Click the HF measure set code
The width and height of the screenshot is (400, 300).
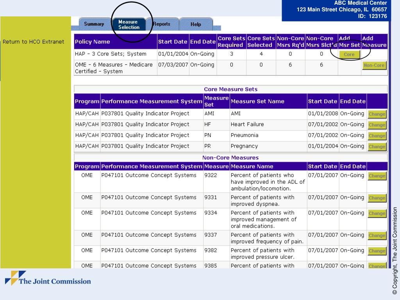[x=208, y=124]
